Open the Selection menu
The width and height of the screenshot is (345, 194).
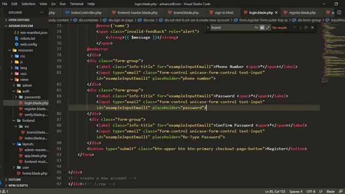(28, 4)
